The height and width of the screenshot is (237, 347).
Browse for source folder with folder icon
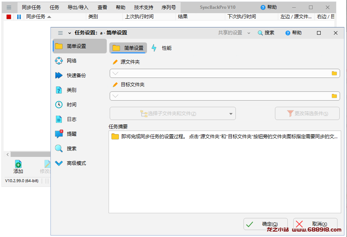tap(334, 73)
